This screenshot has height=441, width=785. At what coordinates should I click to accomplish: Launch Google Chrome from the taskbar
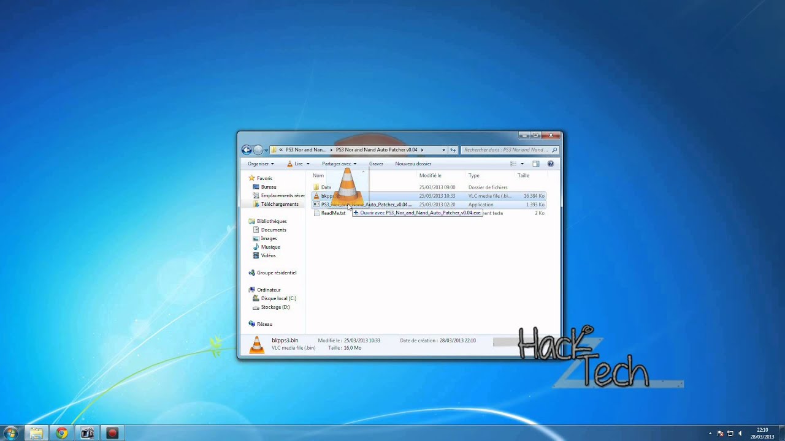pos(61,433)
